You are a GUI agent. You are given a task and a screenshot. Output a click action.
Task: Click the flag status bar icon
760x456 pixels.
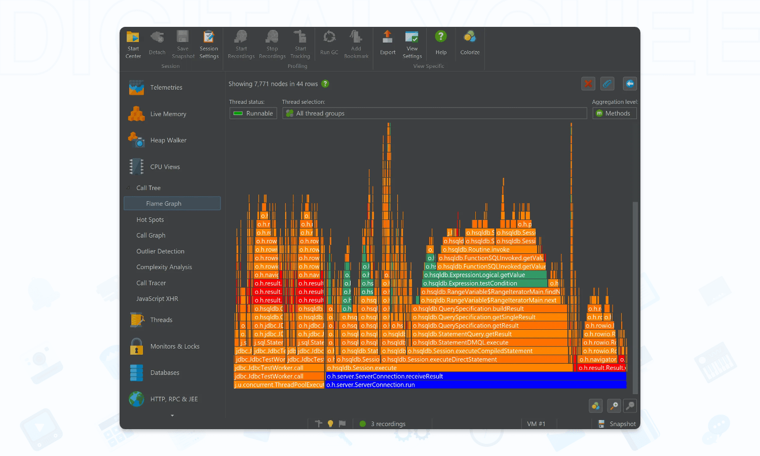pos(343,424)
